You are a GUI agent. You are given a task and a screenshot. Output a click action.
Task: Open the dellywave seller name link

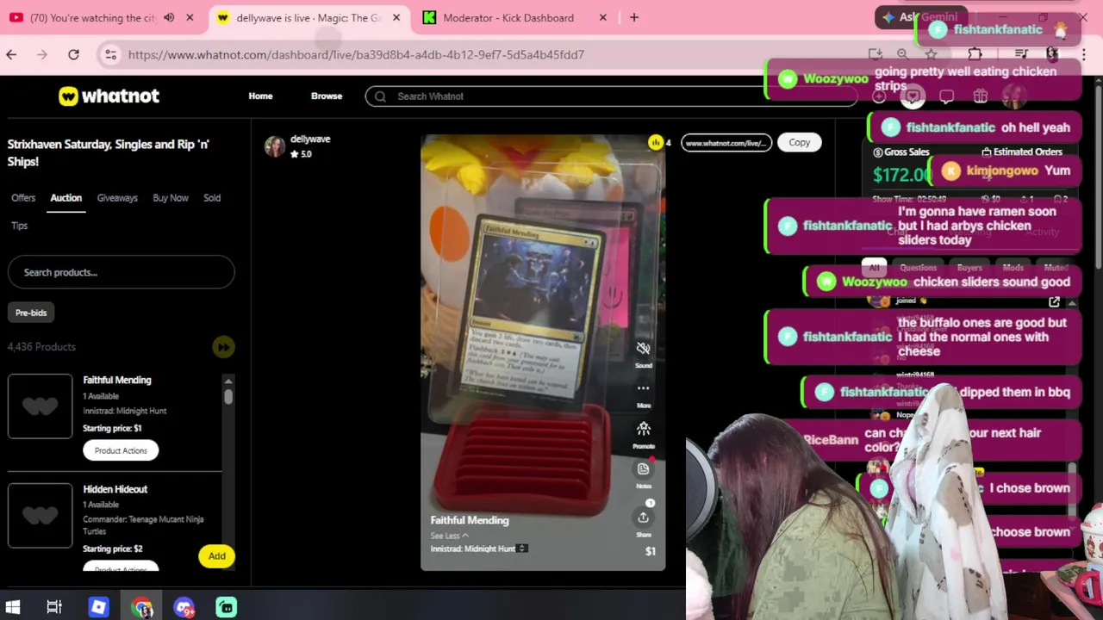coord(310,139)
